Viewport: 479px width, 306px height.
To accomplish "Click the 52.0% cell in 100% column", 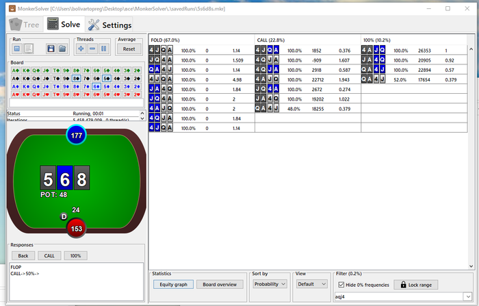I will [400, 80].
